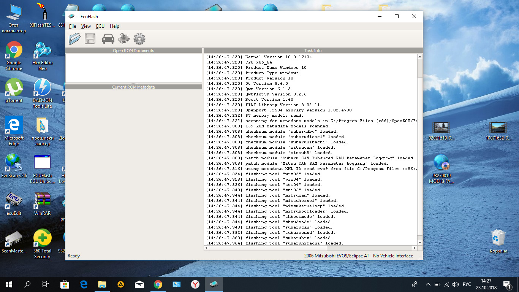Click the flashing tool "mitsubootloader" loaded line
This screenshot has height=292, width=519.
(x=277, y=211)
